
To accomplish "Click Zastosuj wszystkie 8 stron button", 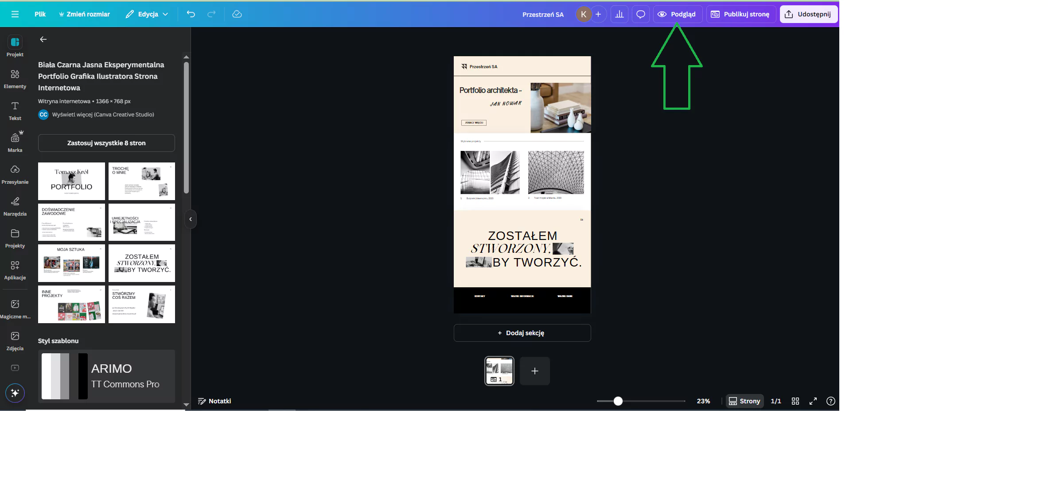I will point(106,143).
